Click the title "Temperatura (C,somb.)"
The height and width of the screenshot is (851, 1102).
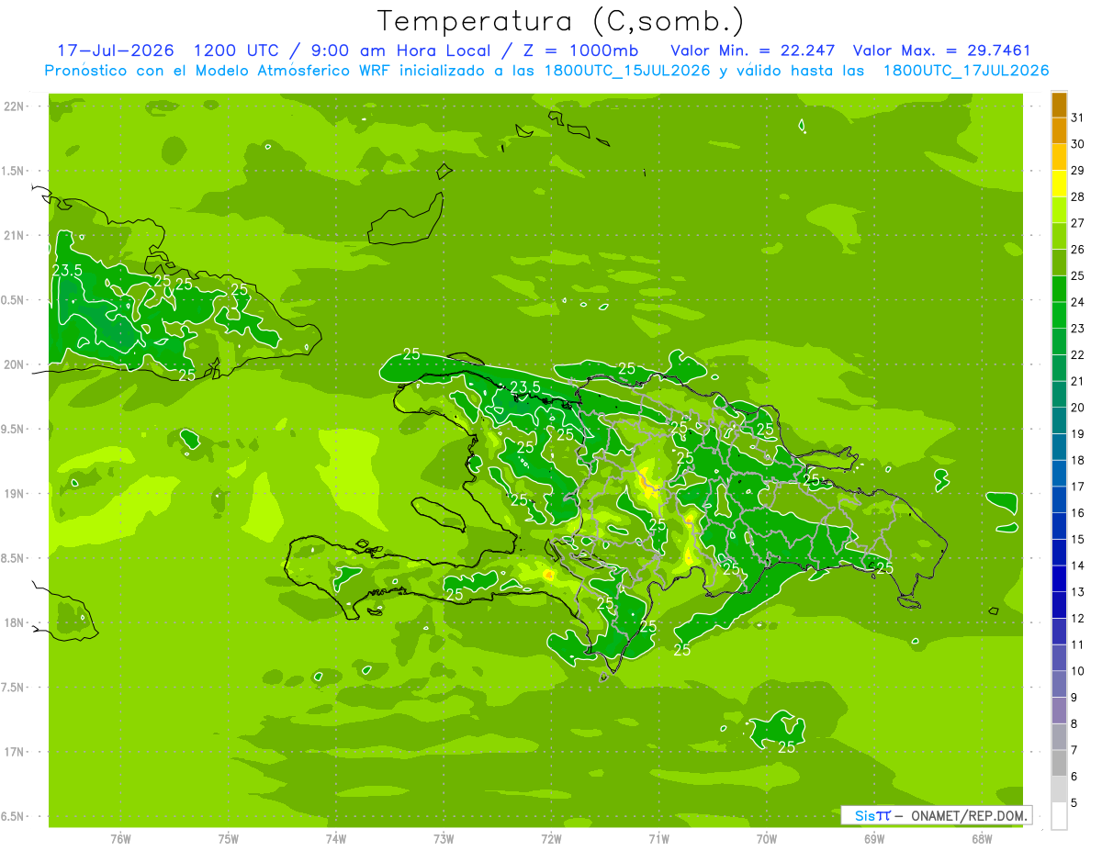561,21
